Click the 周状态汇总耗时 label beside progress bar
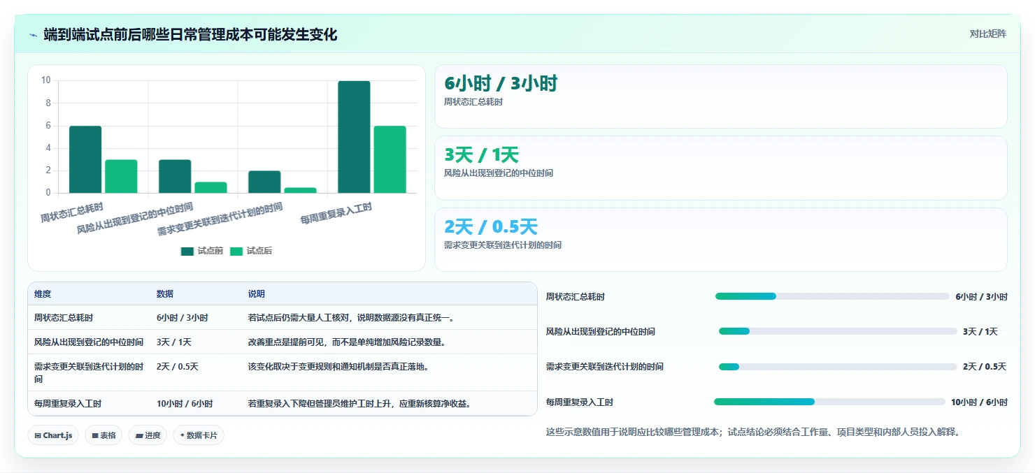Image resolution: width=1035 pixels, height=473 pixels. pyautogui.click(x=576, y=297)
